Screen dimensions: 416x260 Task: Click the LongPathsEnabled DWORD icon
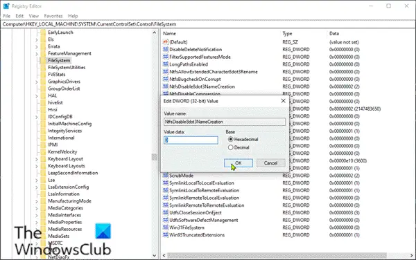click(x=166, y=64)
